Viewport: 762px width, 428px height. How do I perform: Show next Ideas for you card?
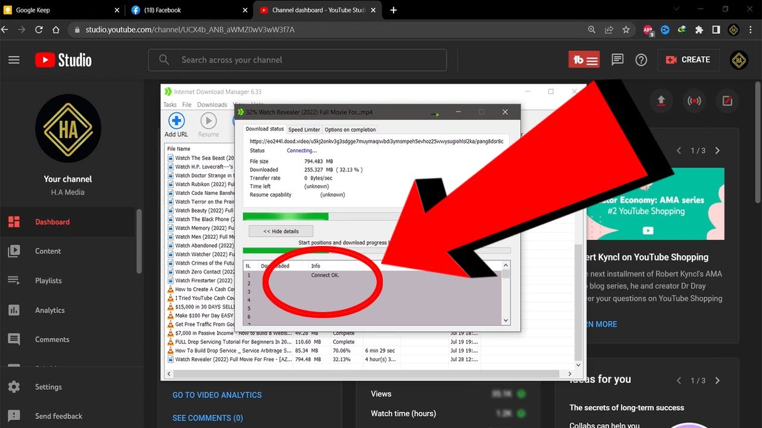(x=717, y=380)
